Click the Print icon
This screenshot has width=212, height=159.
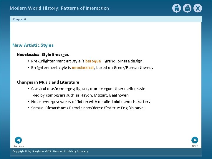point(187,8)
